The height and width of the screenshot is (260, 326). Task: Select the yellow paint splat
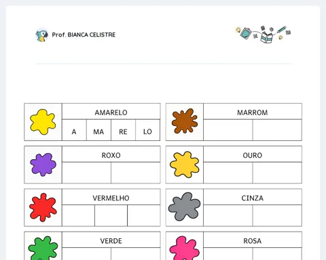point(43,122)
